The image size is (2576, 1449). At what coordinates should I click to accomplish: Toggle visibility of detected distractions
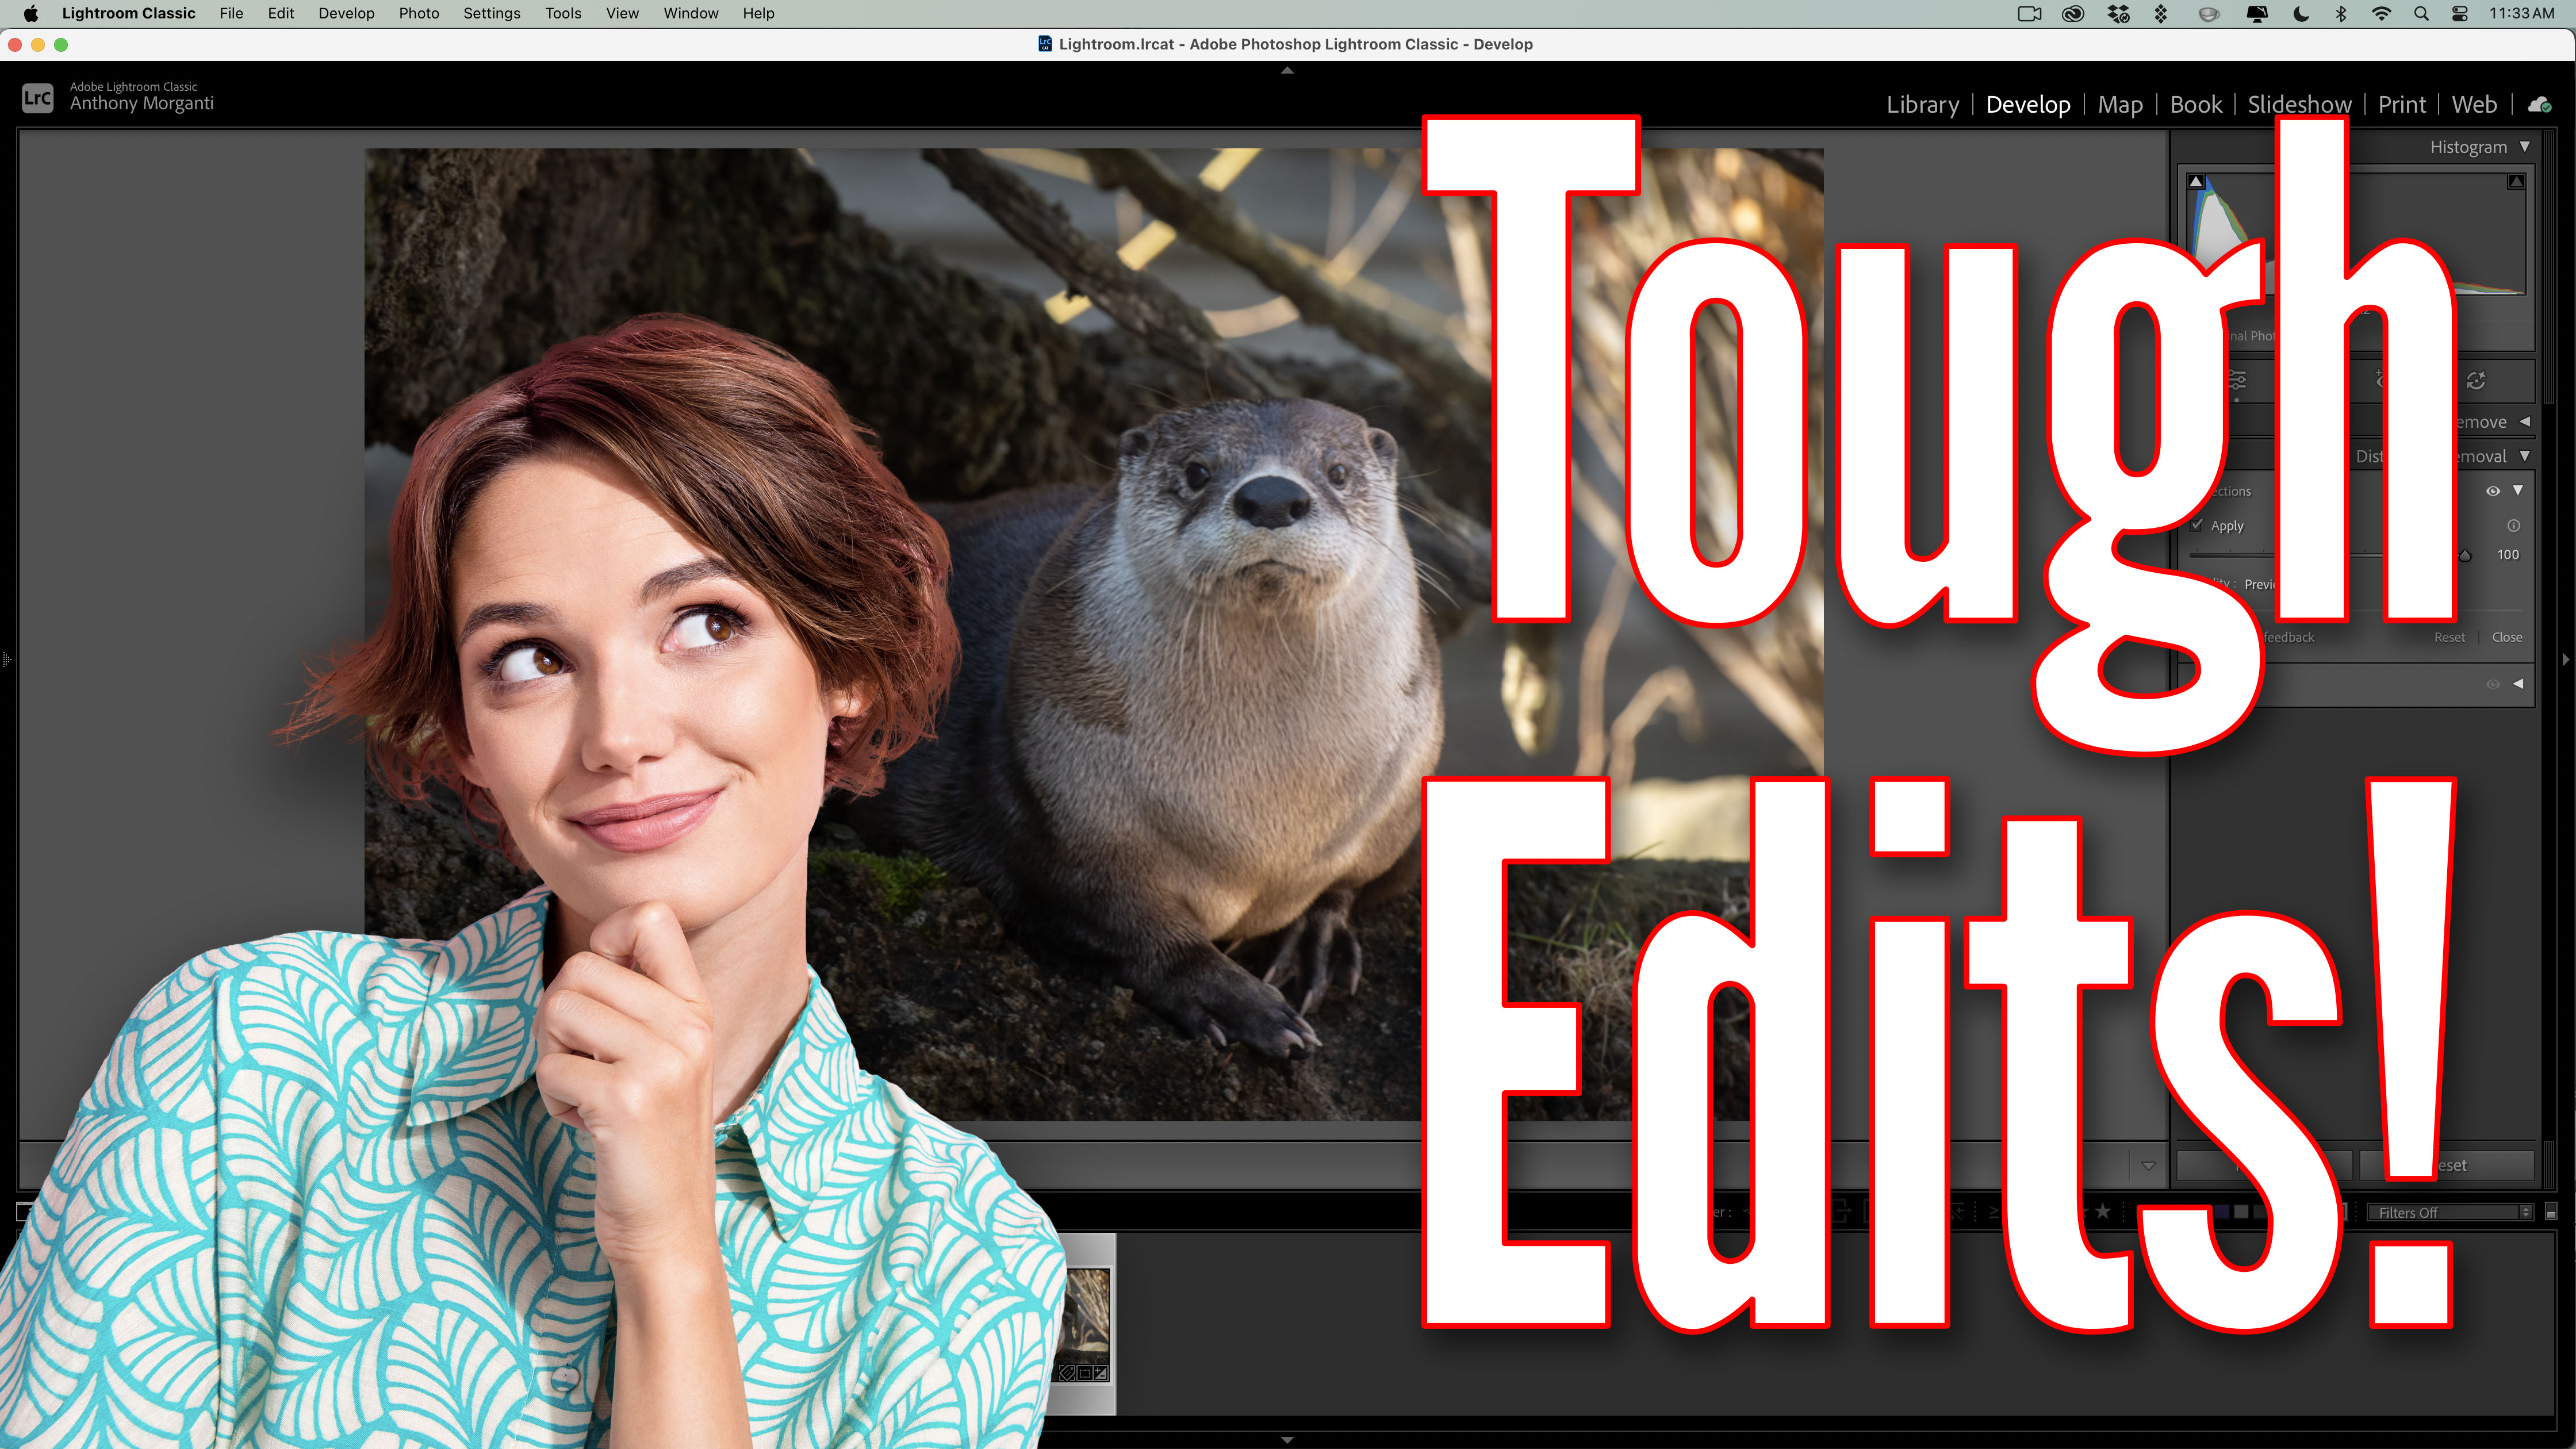click(2494, 491)
